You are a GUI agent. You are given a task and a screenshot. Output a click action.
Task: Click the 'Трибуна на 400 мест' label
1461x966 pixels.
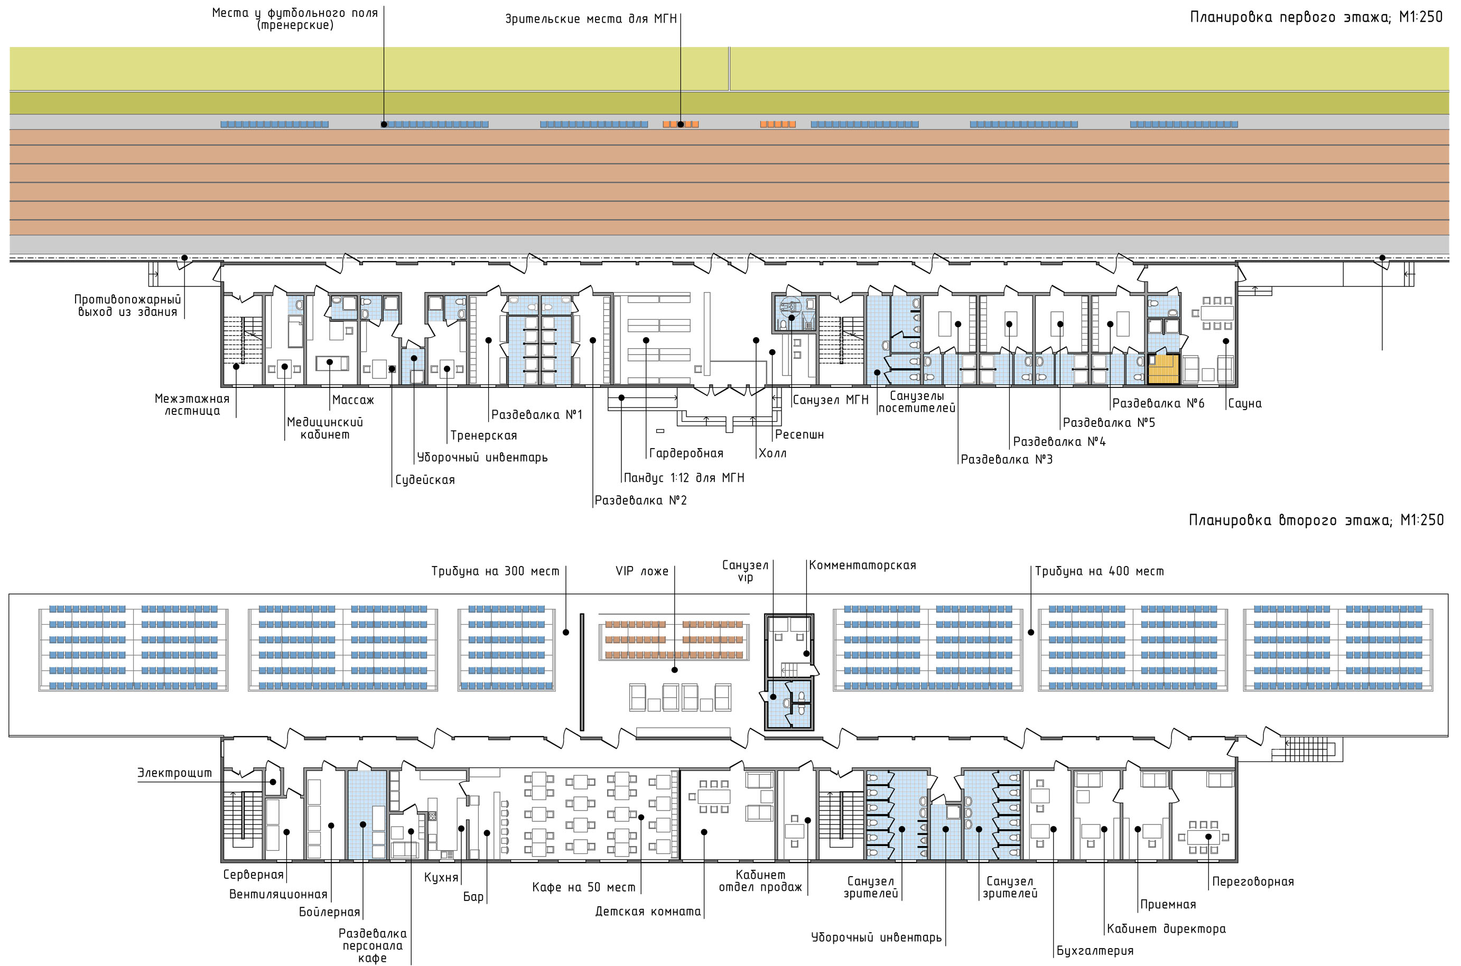tap(1100, 571)
